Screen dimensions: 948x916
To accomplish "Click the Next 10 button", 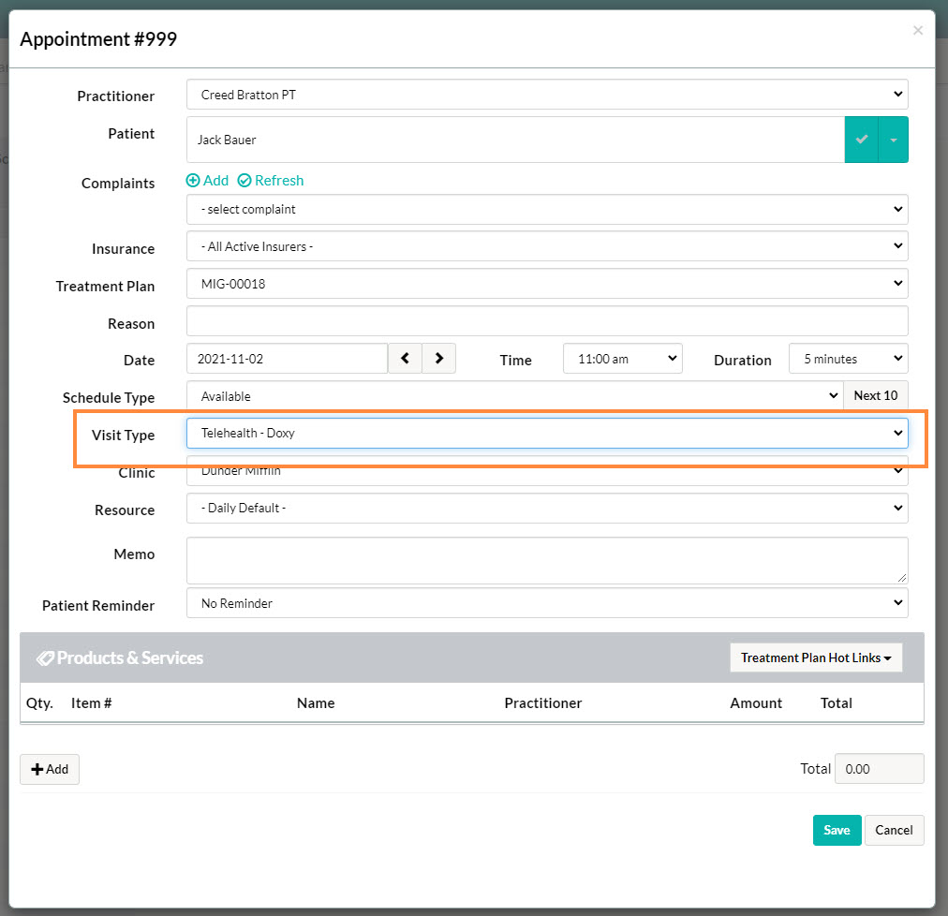I will point(876,396).
